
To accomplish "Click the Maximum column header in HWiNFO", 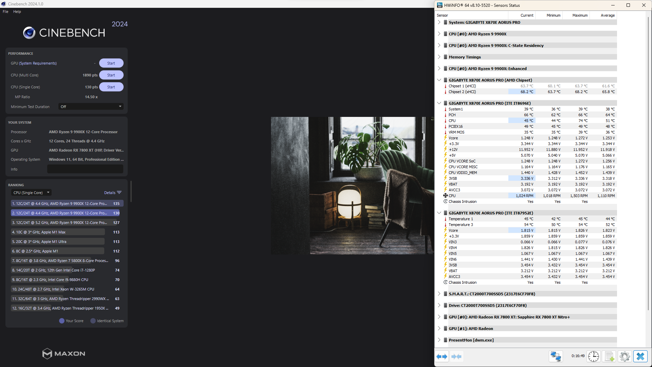I will [x=576, y=15].
